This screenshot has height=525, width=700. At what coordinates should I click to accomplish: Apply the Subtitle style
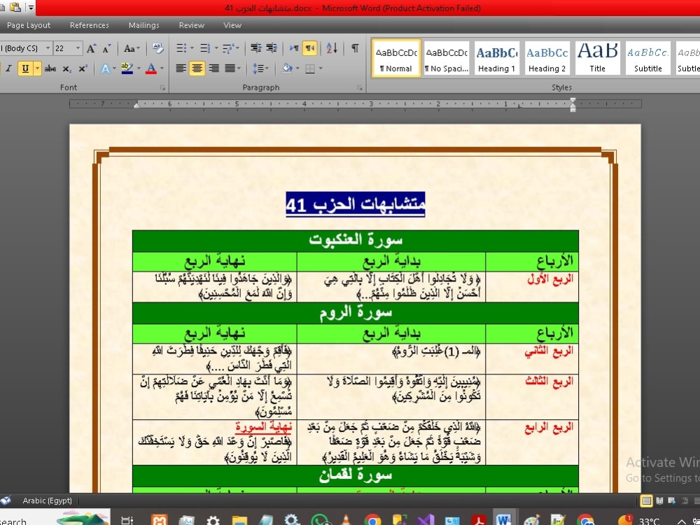click(x=647, y=59)
